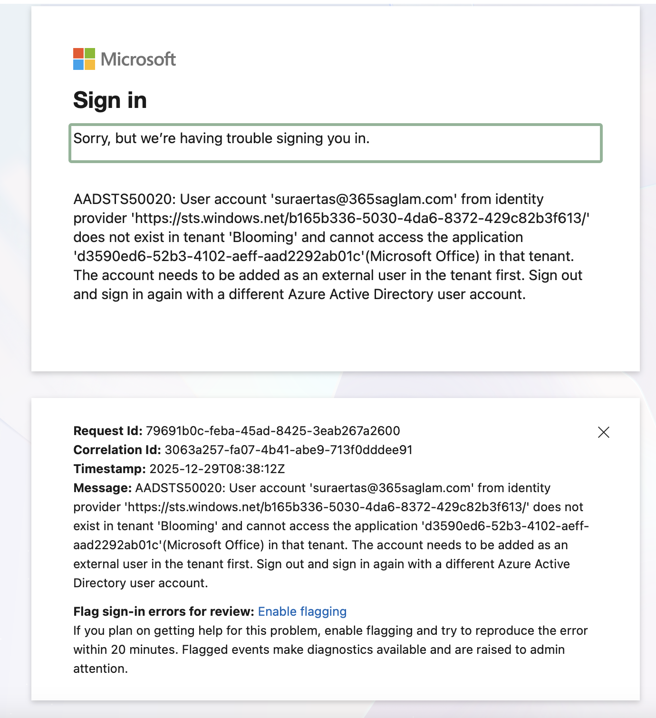Click the Correlation Id value
656x718 pixels.
pyautogui.click(x=289, y=450)
